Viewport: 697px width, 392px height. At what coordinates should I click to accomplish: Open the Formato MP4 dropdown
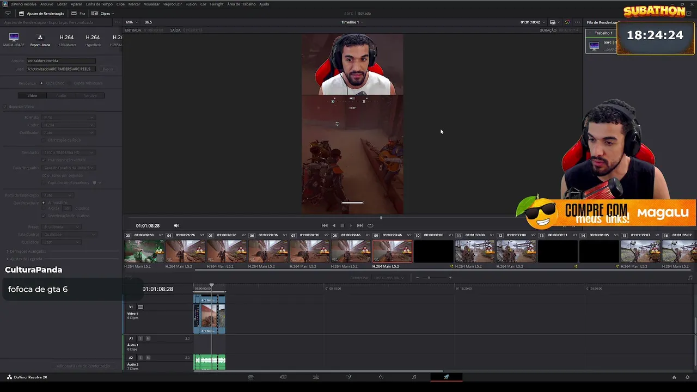coord(68,117)
